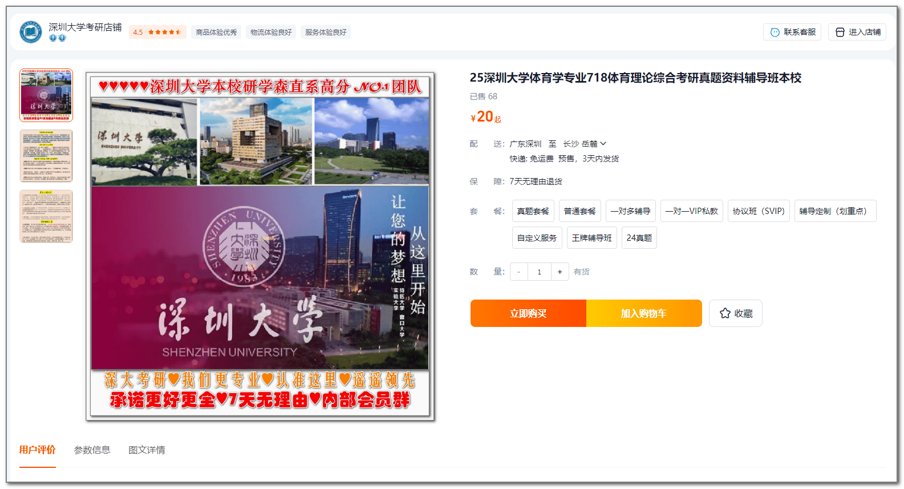Select the 24真题 package option

click(639, 238)
